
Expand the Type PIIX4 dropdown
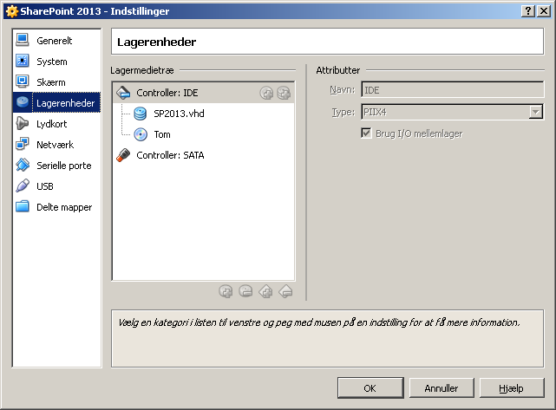tap(536, 112)
